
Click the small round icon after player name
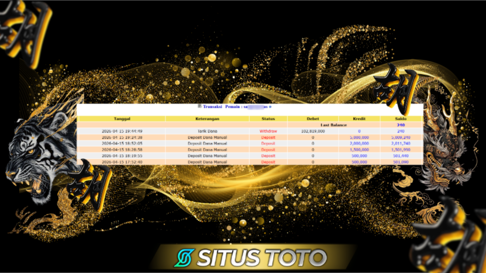tap(270, 107)
